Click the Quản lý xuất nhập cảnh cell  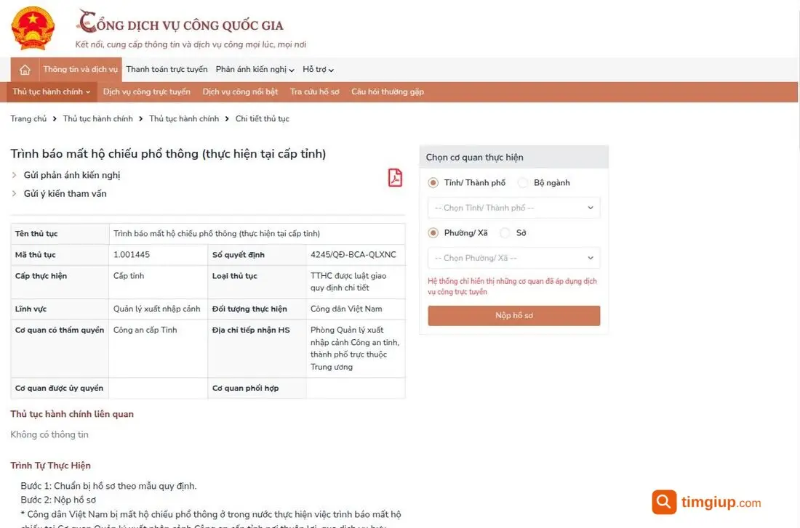pyautogui.click(x=156, y=309)
